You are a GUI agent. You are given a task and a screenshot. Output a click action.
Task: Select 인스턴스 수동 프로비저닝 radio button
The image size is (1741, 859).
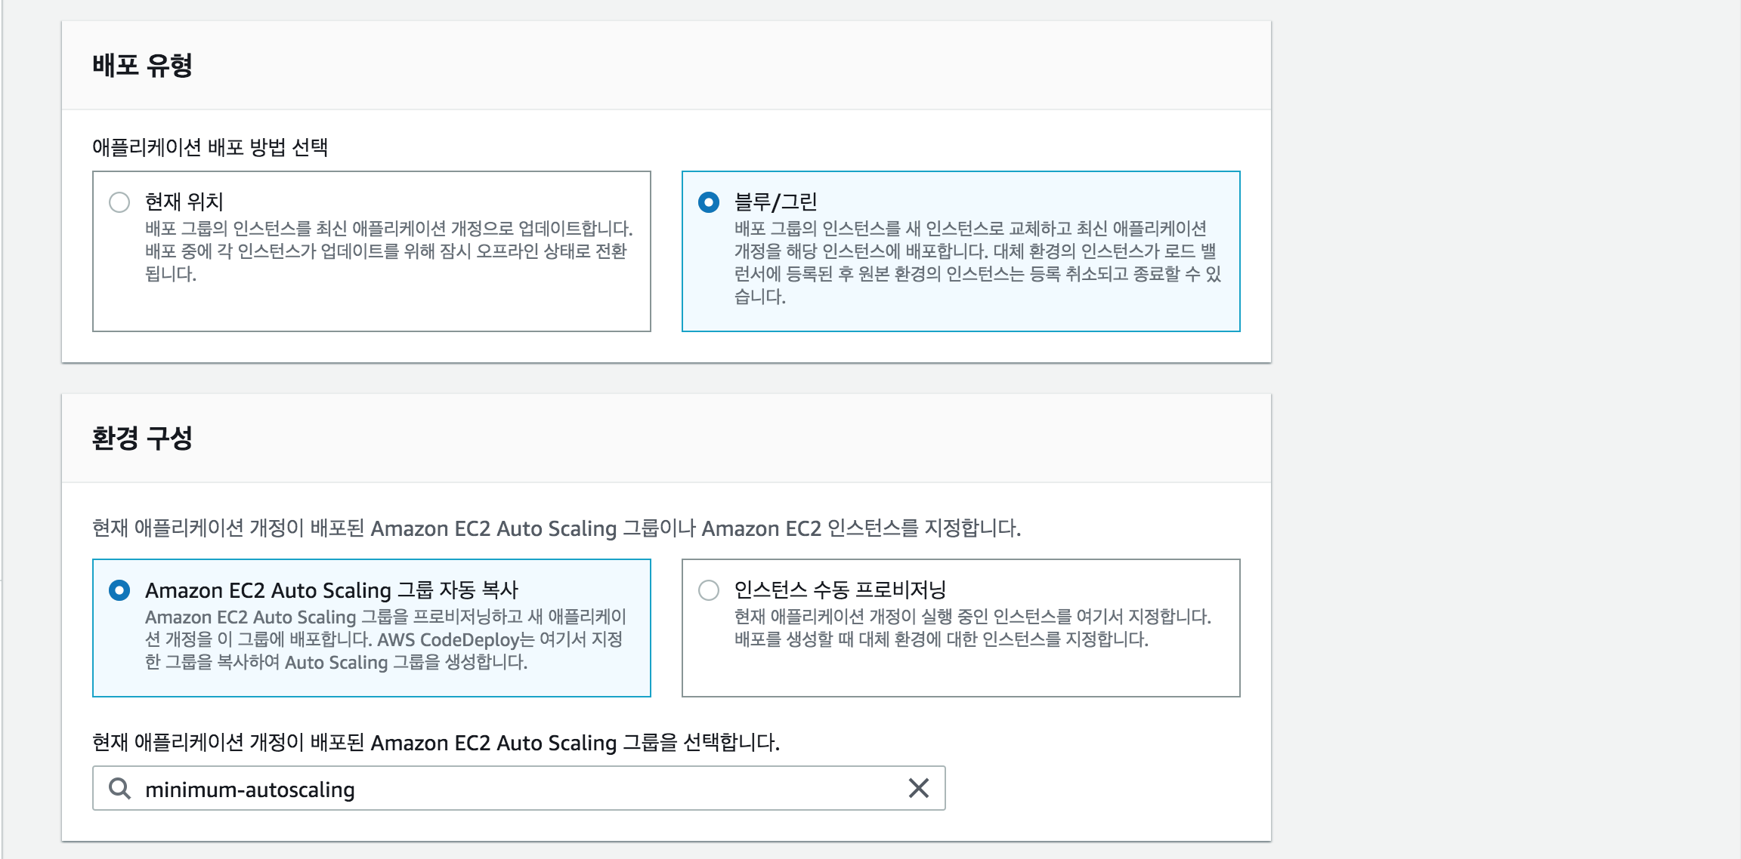point(709,590)
